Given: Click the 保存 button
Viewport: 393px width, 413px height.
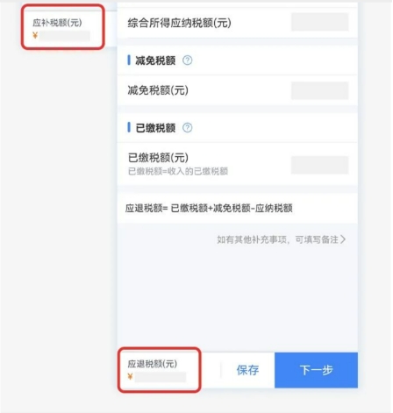Looking at the screenshot, I should [247, 370].
